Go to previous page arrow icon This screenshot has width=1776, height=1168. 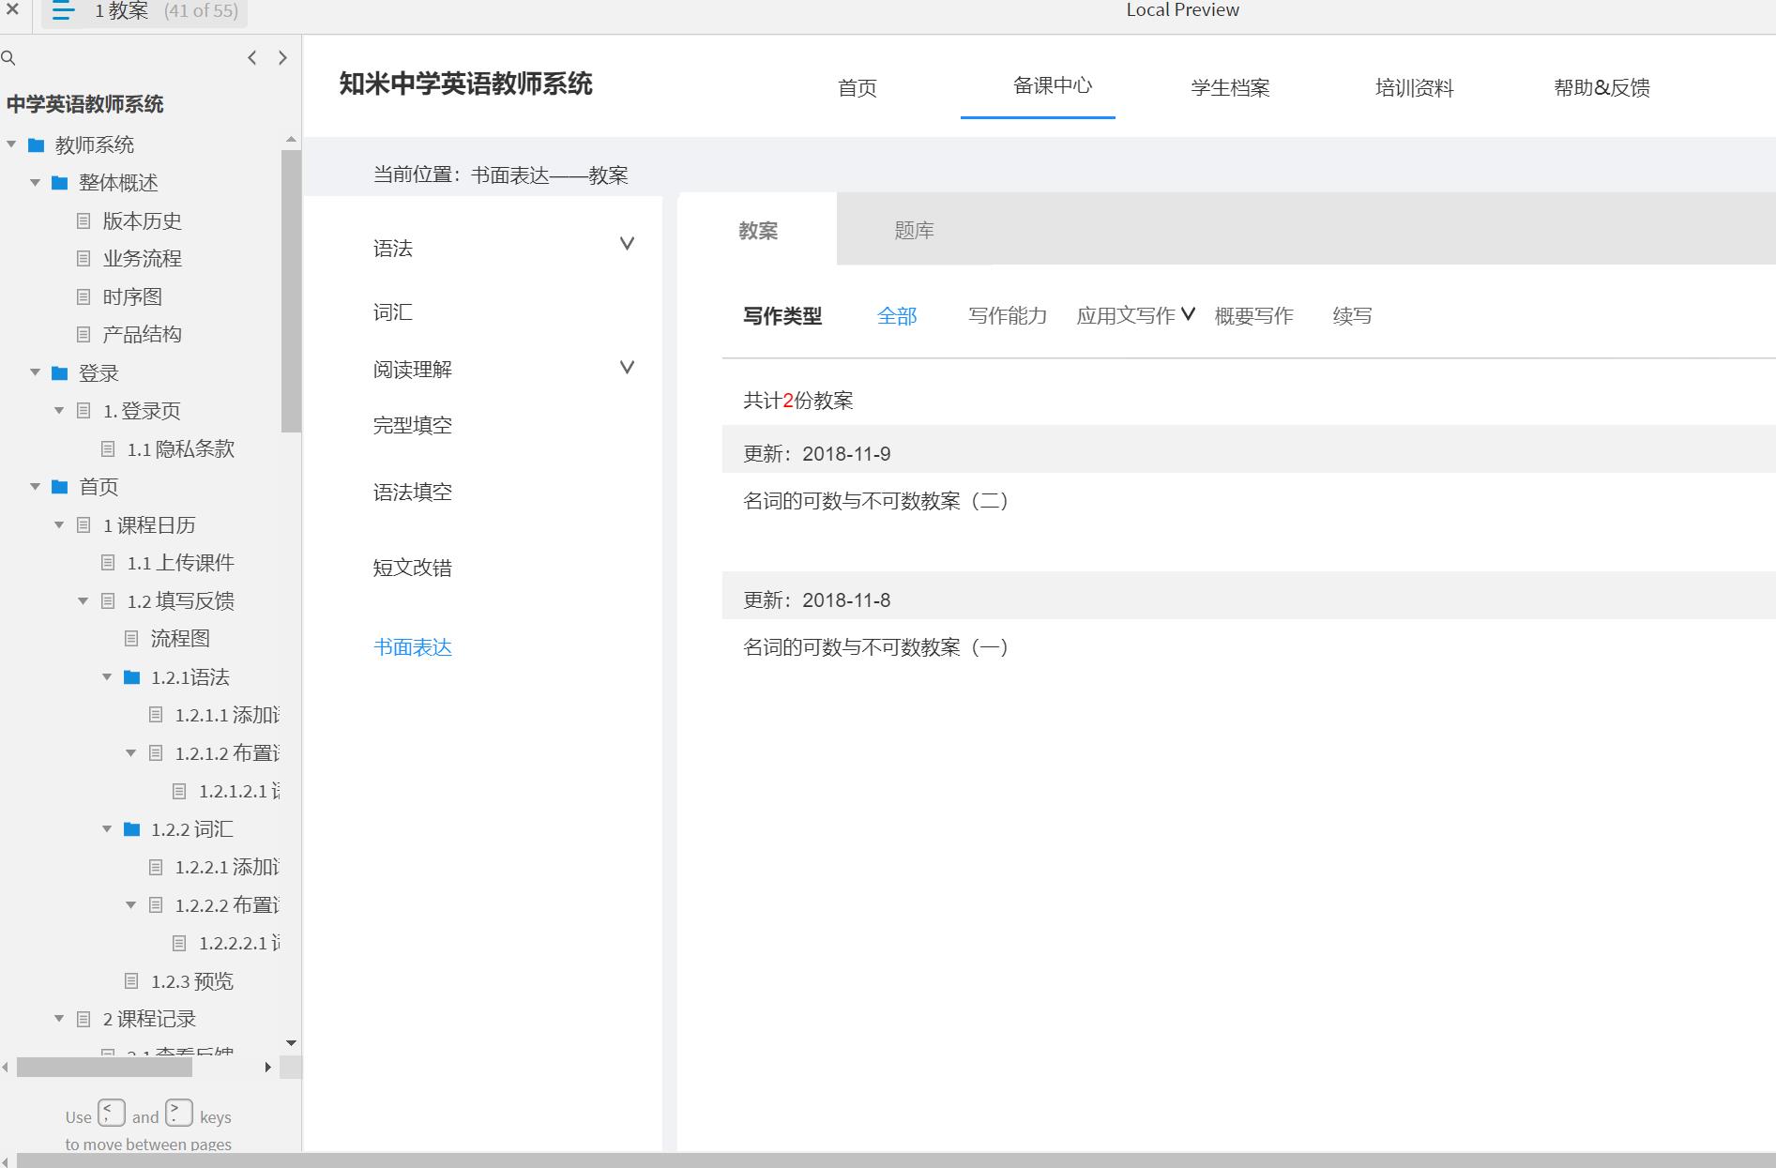pos(251,58)
